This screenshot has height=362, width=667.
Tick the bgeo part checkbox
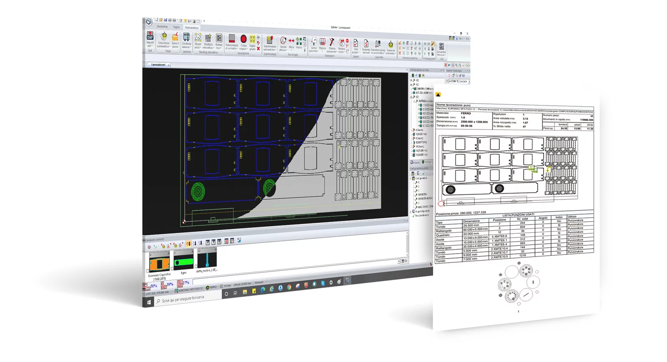click(173, 268)
